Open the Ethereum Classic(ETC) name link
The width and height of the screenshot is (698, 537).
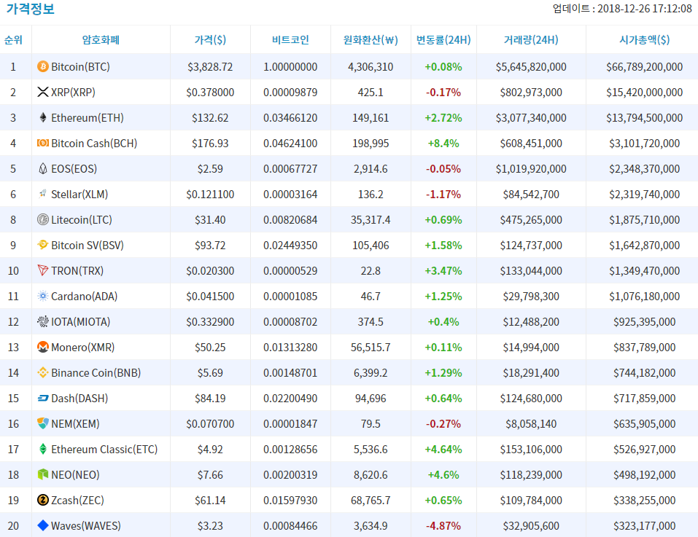click(x=104, y=450)
